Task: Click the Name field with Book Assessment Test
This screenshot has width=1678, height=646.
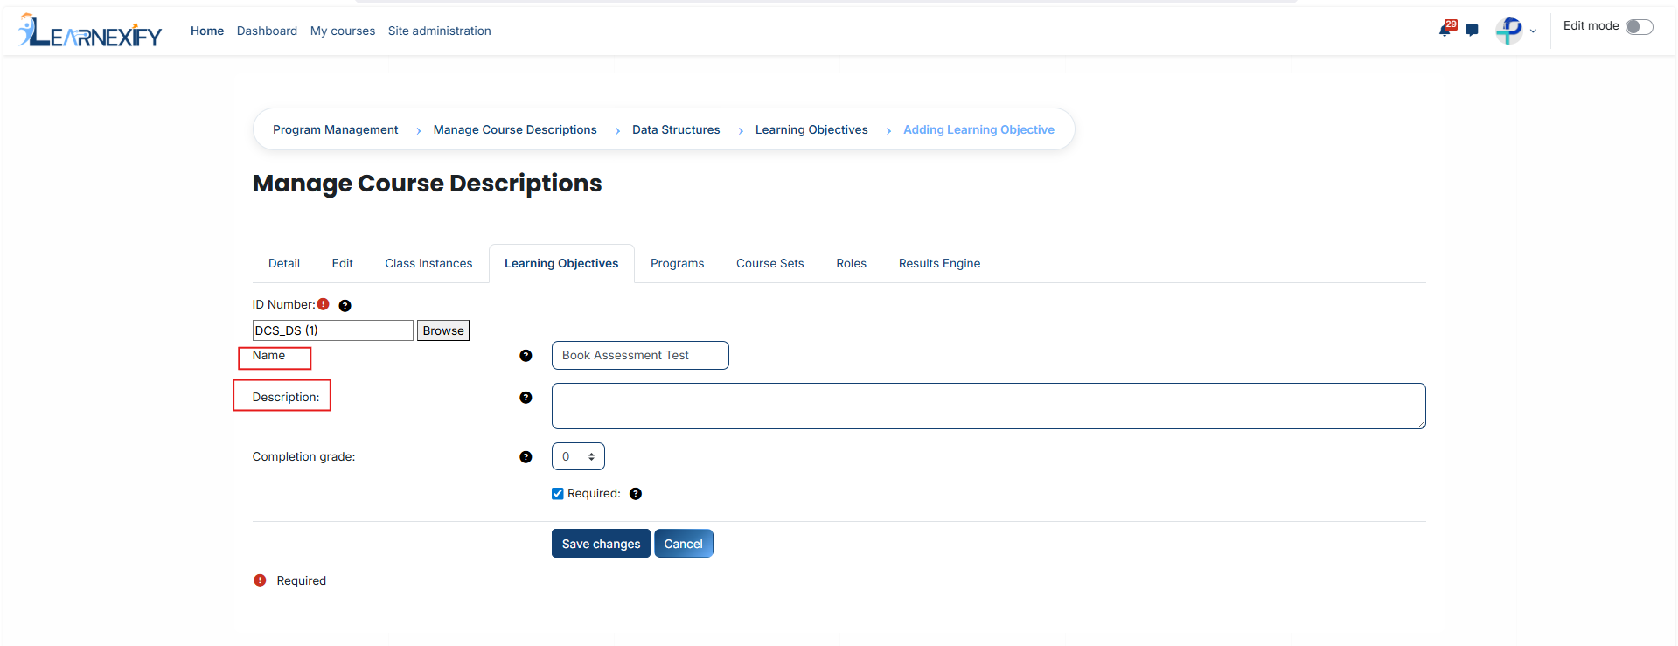Action: 640,356
